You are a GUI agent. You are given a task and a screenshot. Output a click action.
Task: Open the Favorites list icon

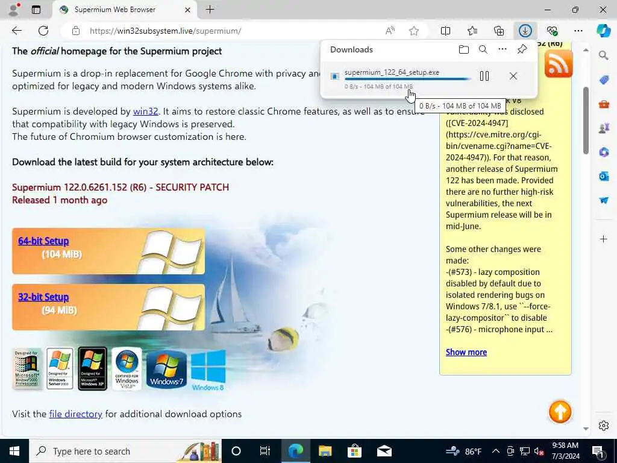coord(472,31)
